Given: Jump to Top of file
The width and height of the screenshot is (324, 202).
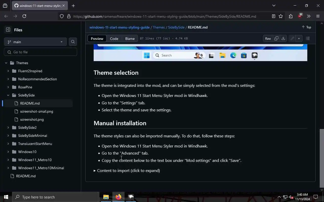Looking at the screenshot, I should [306, 27].
